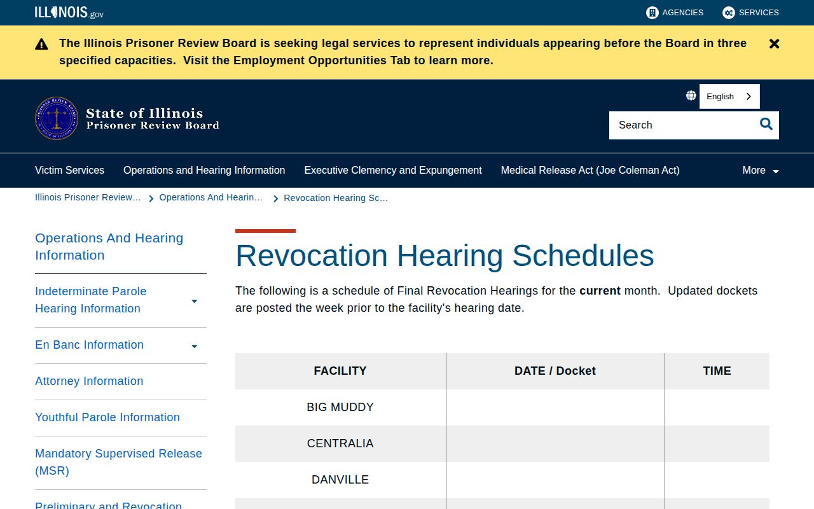Click the Prisoner Review Board seal logo
814x509 pixels.
click(57, 118)
